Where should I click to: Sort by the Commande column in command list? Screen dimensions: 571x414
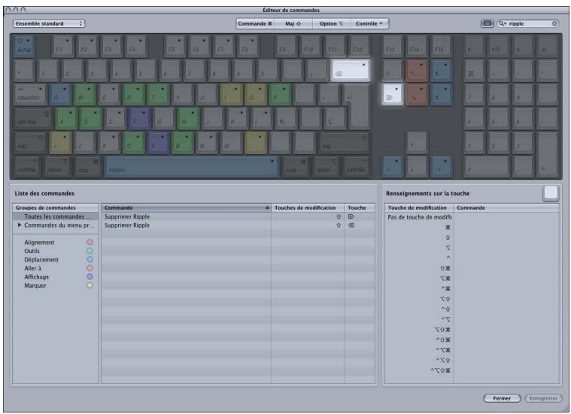[186, 207]
